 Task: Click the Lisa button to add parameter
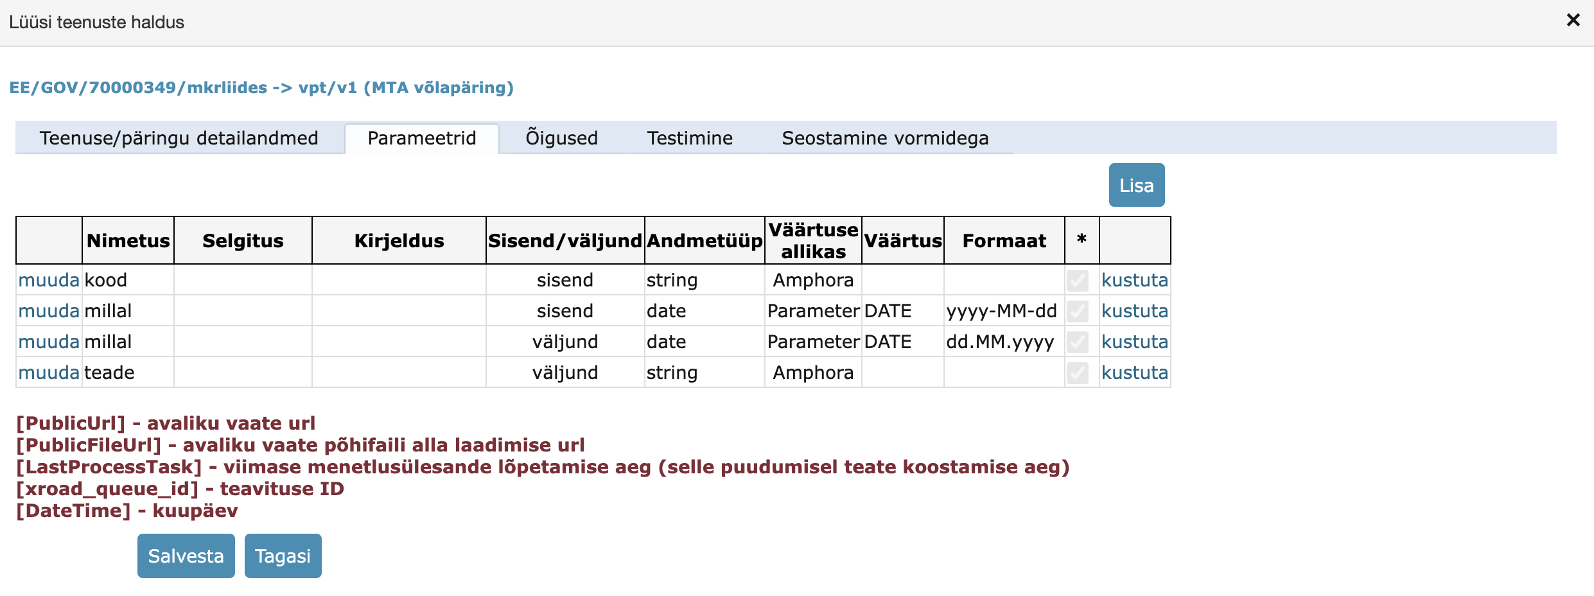[1135, 184]
